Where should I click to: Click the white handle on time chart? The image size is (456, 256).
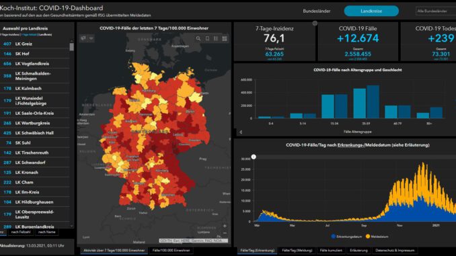click(254, 157)
